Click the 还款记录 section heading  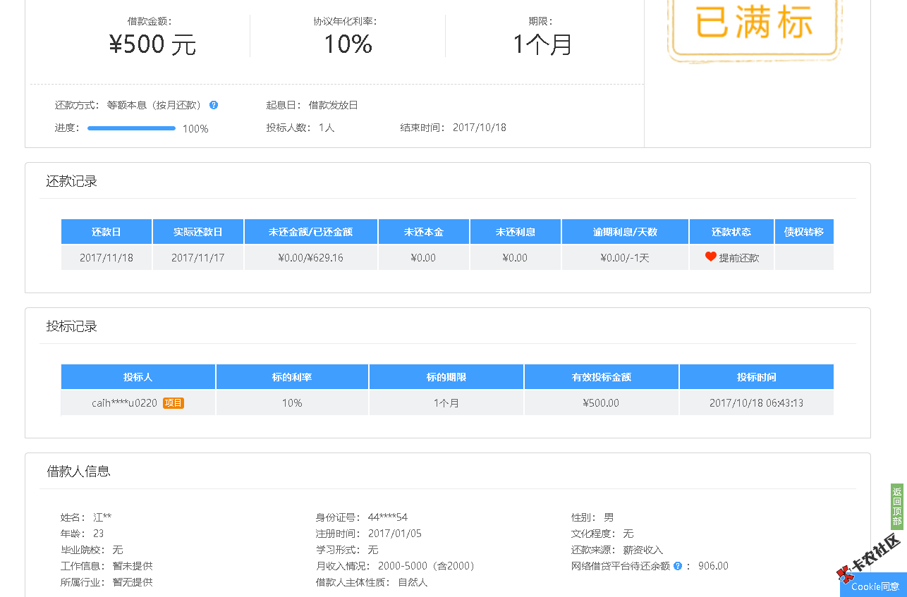72,181
